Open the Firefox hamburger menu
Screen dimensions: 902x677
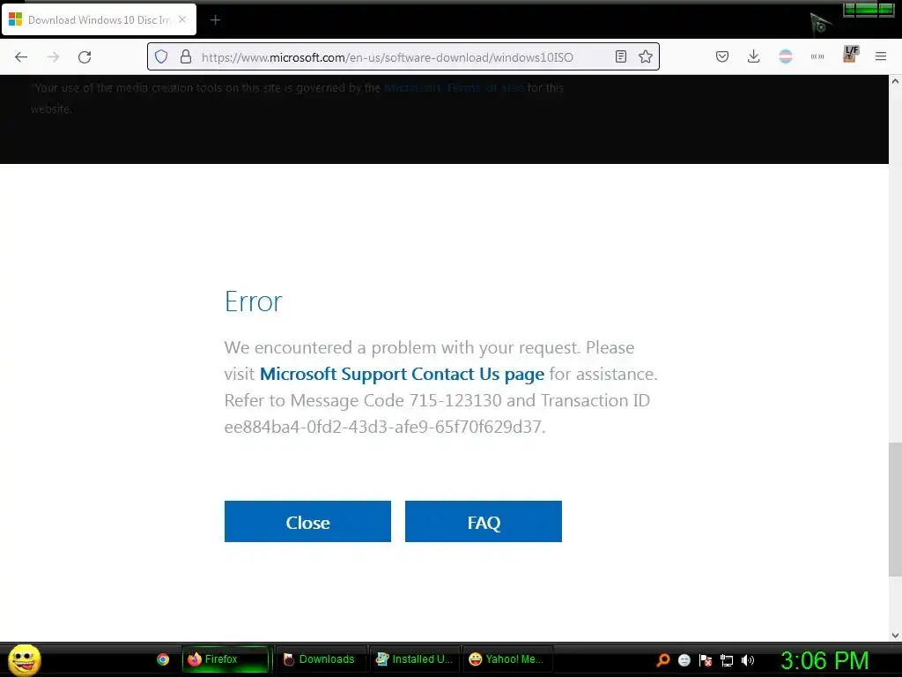[x=881, y=56]
